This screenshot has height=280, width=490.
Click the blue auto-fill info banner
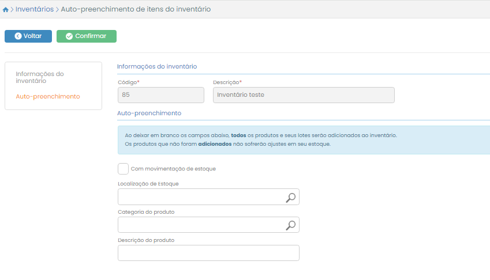(x=303, y=139)
